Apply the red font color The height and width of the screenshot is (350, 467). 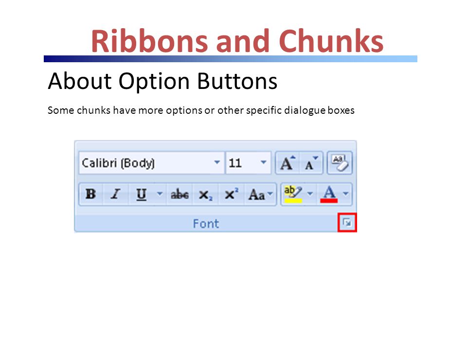click(x=329, y=194)
